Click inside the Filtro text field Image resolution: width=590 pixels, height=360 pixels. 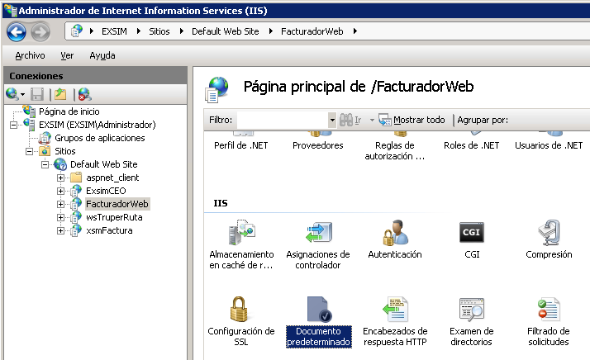(283, 120)
